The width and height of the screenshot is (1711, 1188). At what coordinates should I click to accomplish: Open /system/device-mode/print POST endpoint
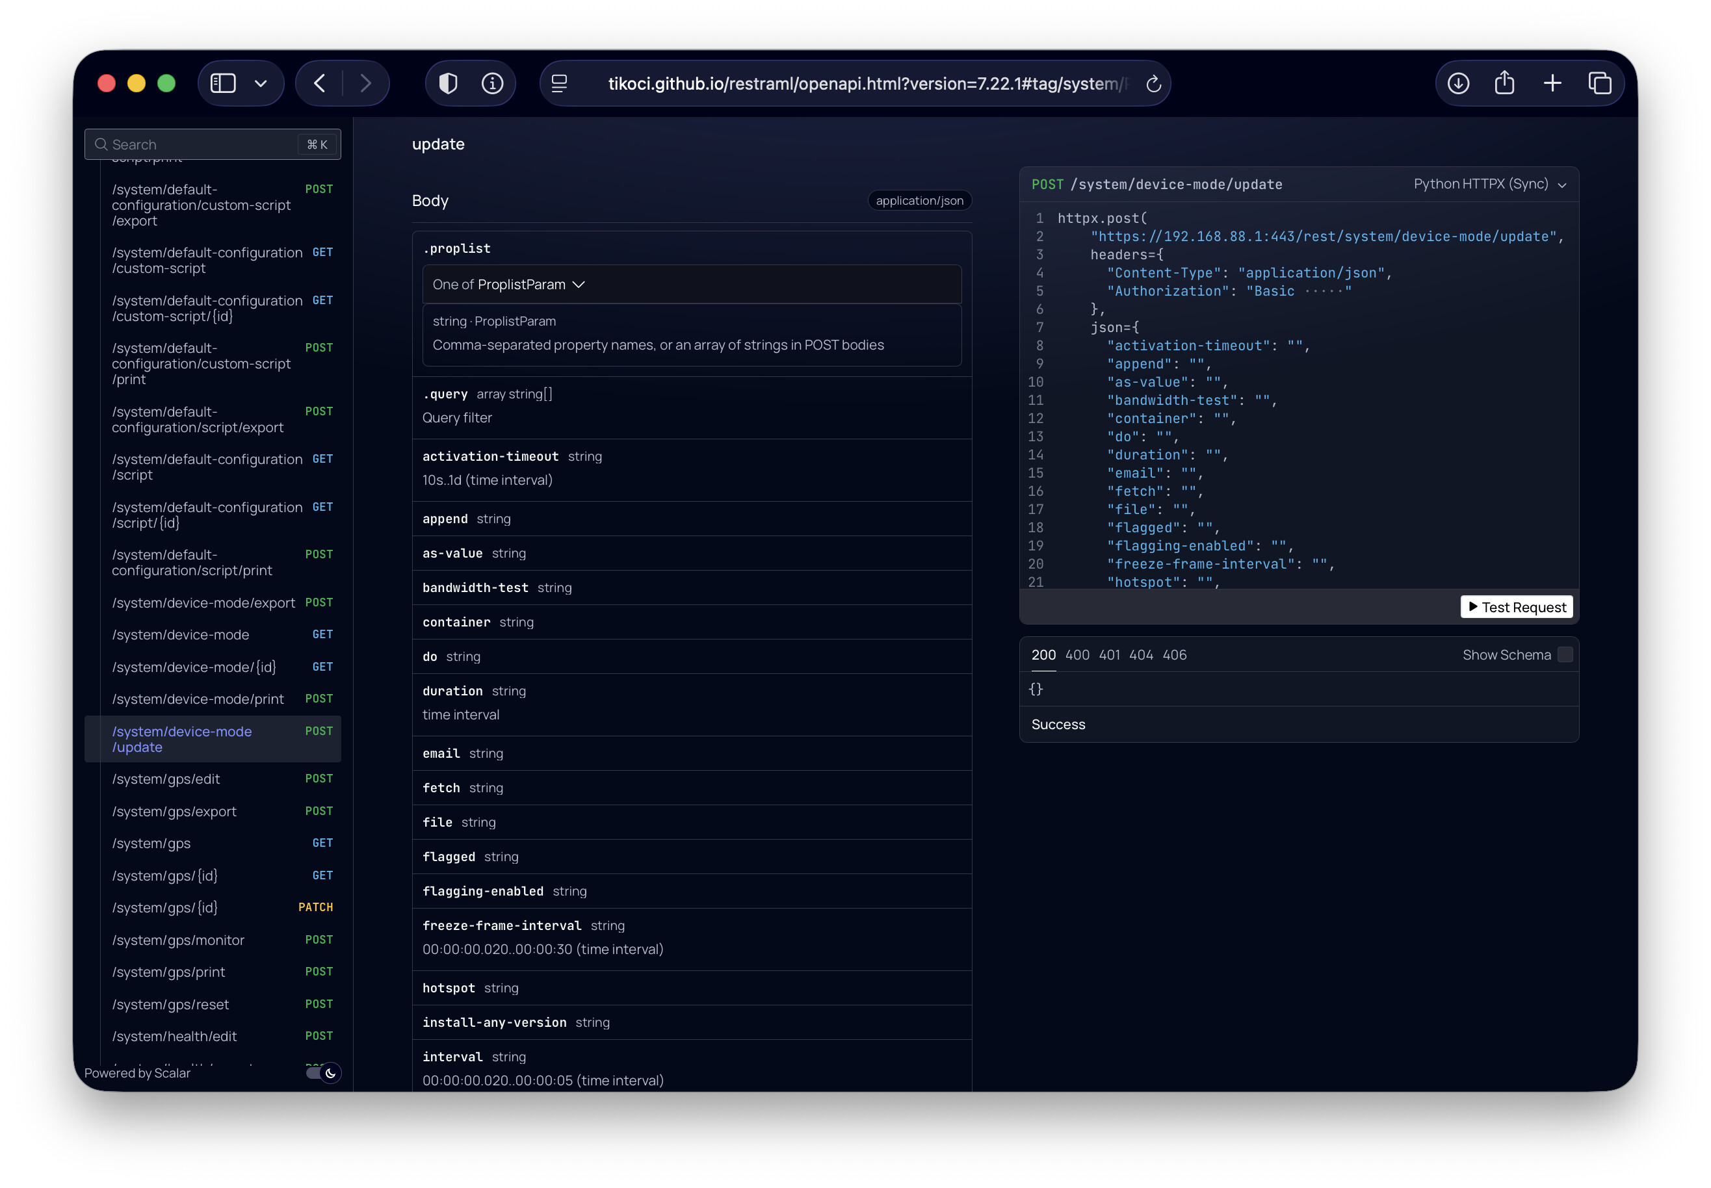point(213,699)
